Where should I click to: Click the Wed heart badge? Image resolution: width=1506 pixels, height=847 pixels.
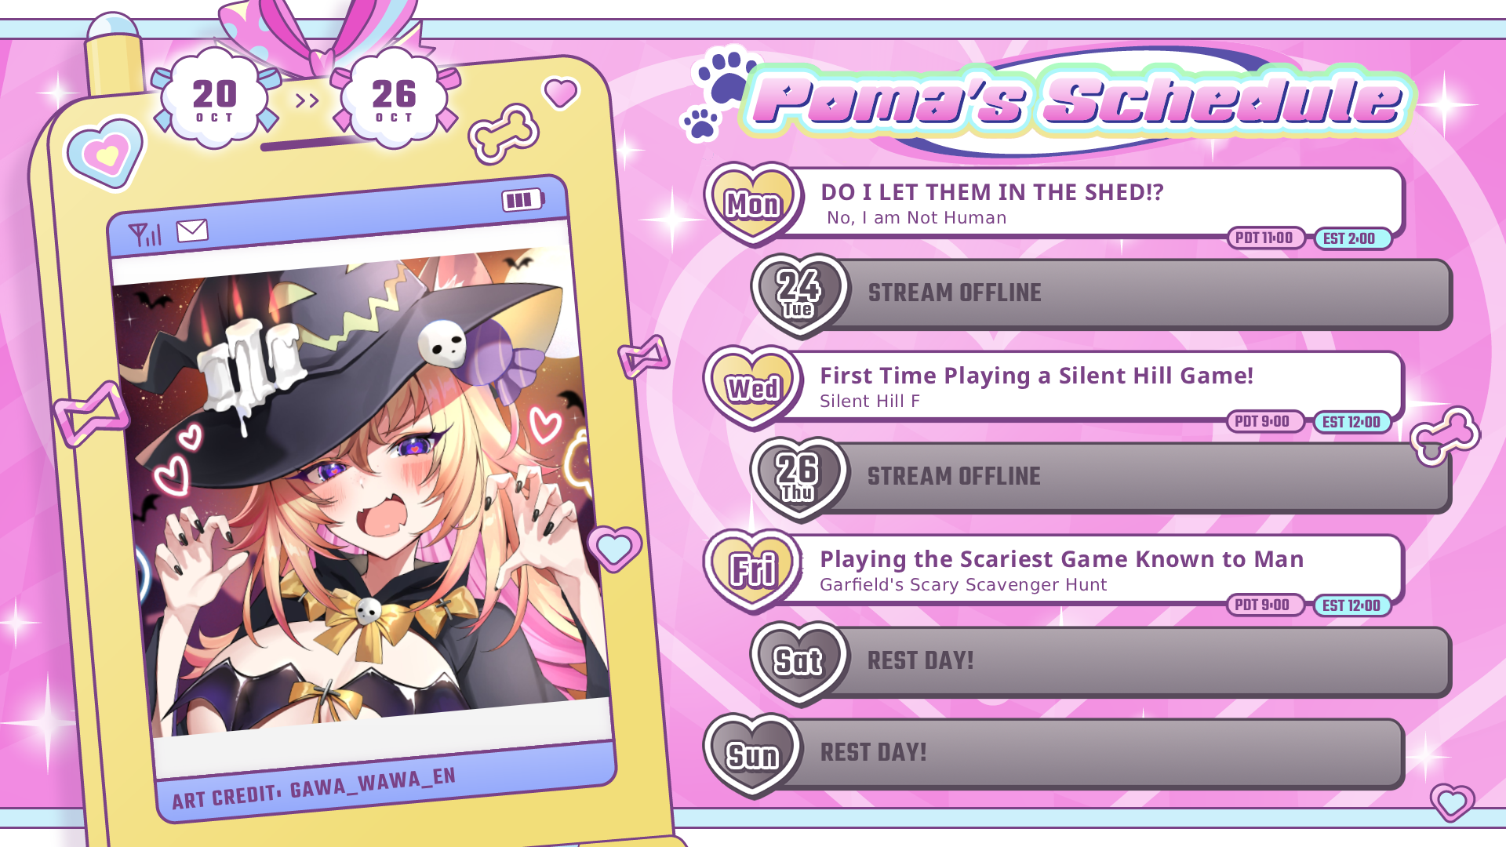point(754,387)
